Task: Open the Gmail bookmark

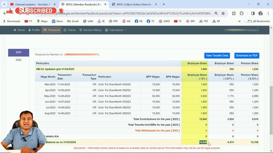Action: pos(73,21)
